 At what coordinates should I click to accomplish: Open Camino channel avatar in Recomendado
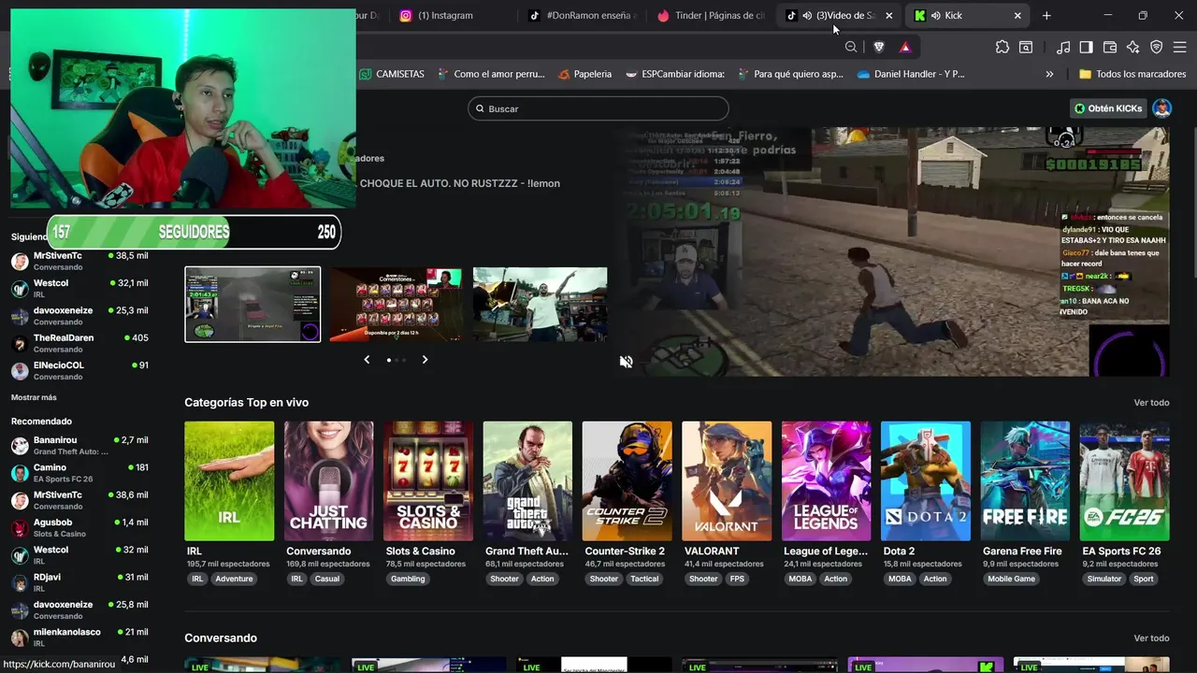click(20, 473)
